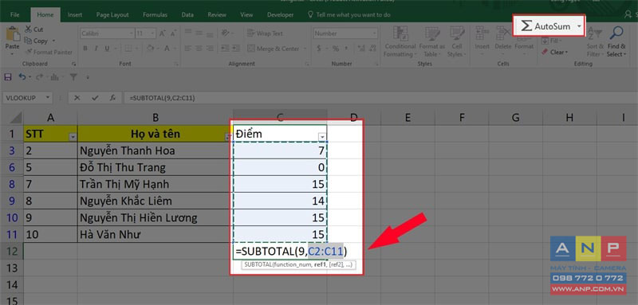This screenshot has width=638, height=305.
Task: Switch to the Page Layout tab
Action: point(112,14)
